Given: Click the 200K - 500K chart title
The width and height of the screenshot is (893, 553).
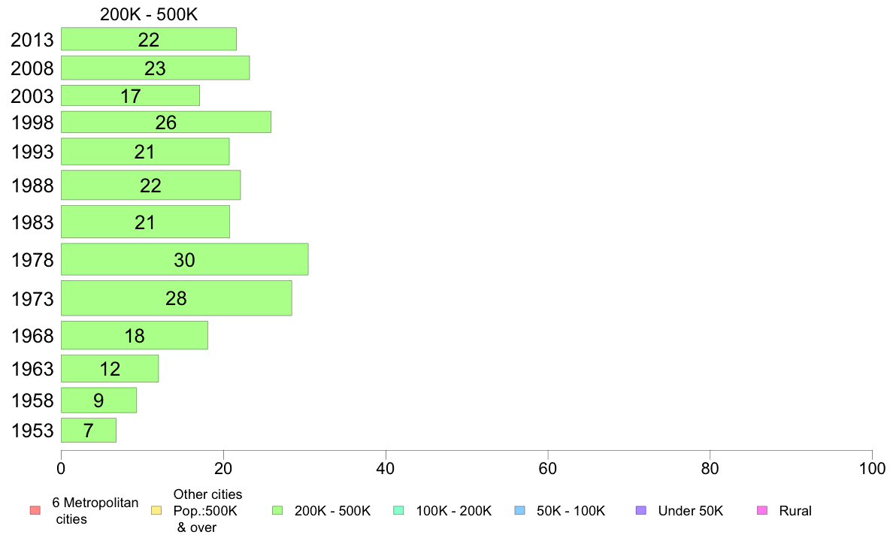Looking at the screenshot, I should [x=149, y=14].
